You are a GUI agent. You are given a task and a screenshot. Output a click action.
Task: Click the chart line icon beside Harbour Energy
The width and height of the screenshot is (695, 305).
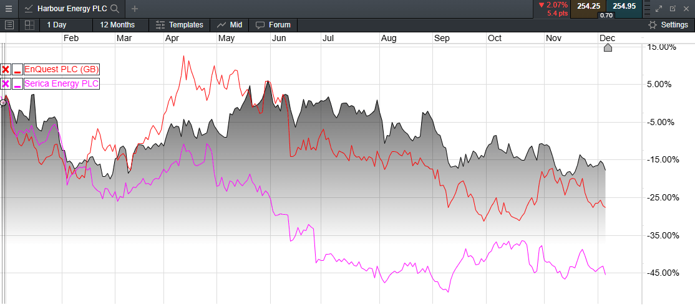pos(29,8)
